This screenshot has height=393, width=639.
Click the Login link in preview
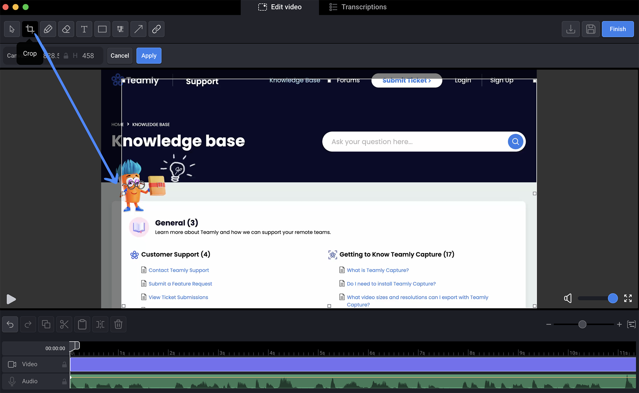point(463,80)
